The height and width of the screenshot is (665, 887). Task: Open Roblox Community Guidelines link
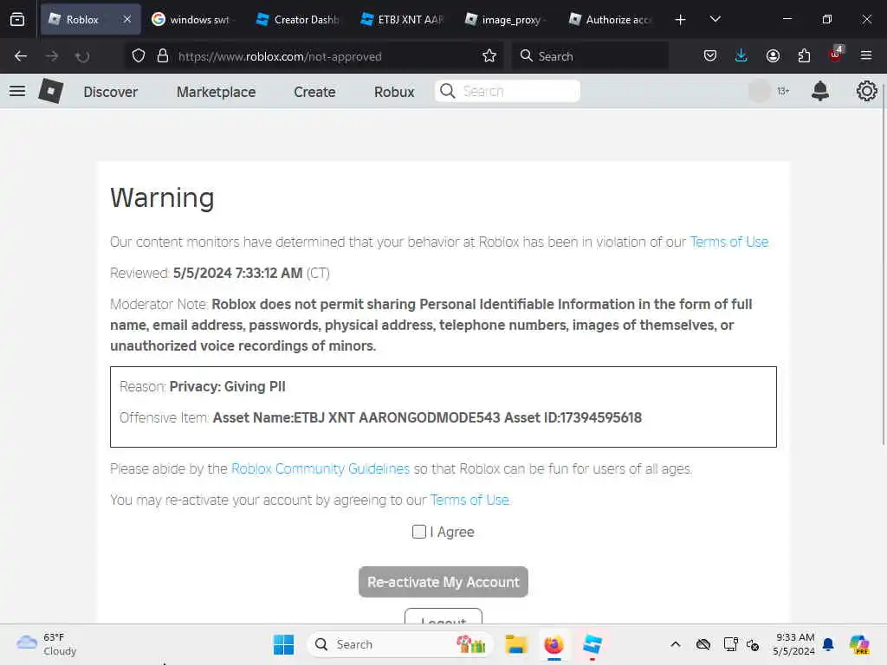point(320,468)
